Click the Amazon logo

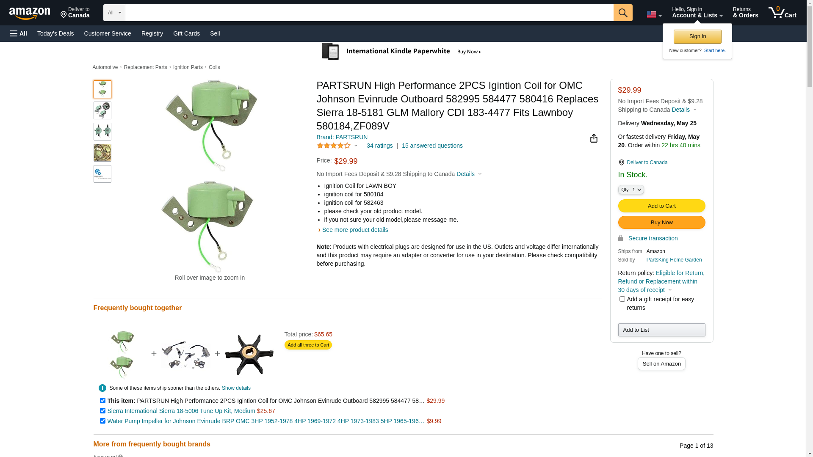(30, 14)
